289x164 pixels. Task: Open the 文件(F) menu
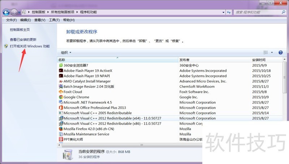[x=11, y=20]
